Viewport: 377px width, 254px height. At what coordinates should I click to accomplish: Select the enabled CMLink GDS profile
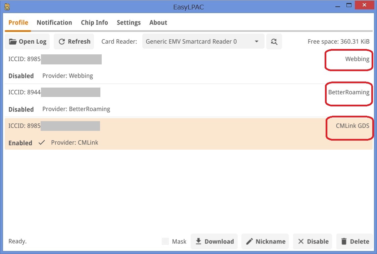(168, 134)
